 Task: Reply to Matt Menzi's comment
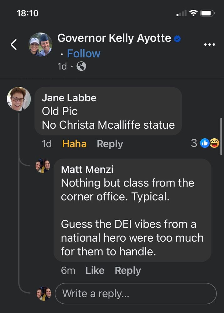128,270
